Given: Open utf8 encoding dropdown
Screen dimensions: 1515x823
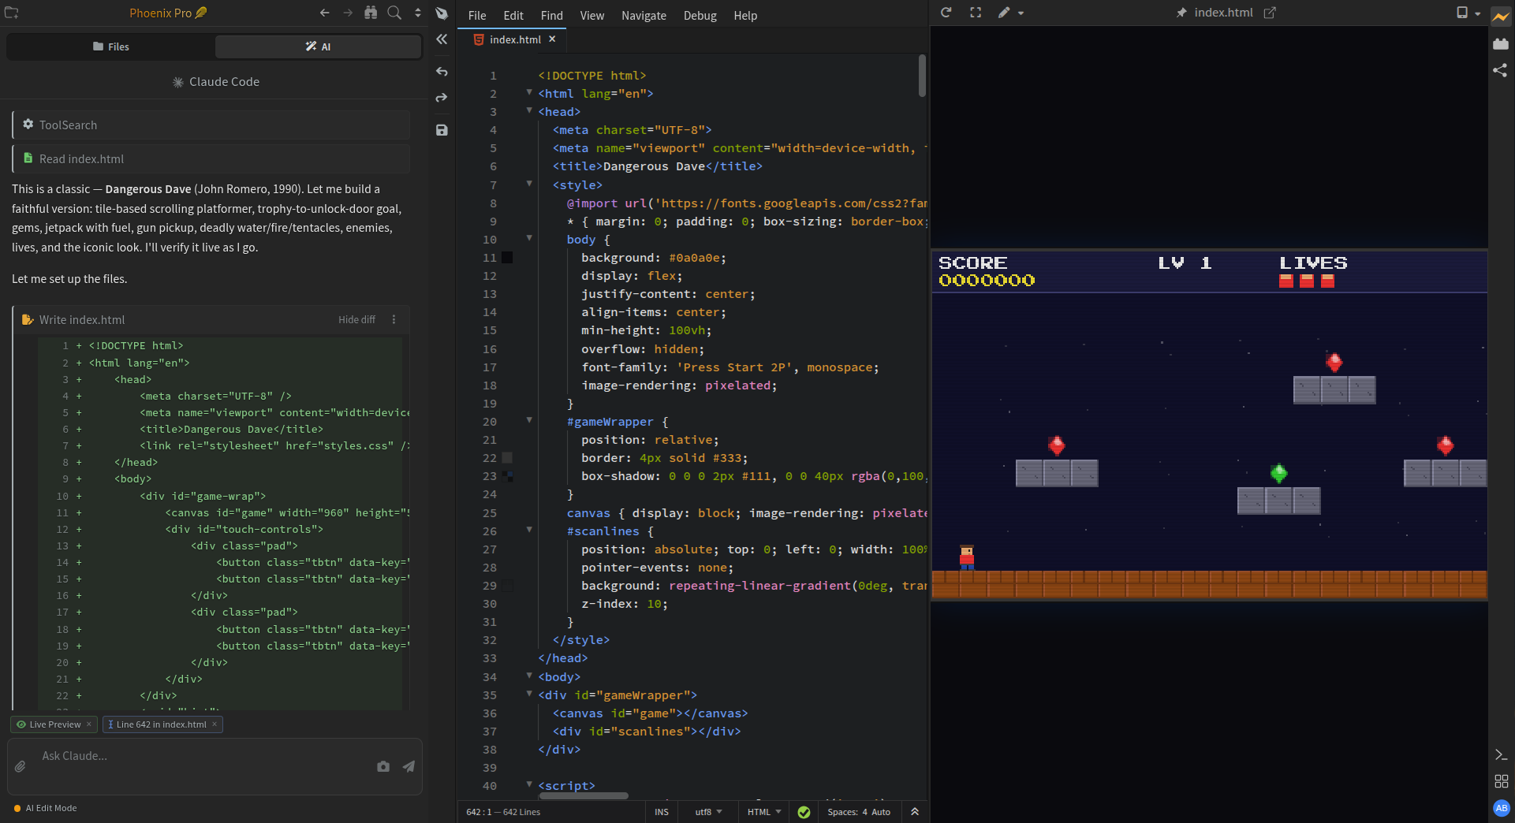Looking at the screenshot, I should (x=708, y=812).
